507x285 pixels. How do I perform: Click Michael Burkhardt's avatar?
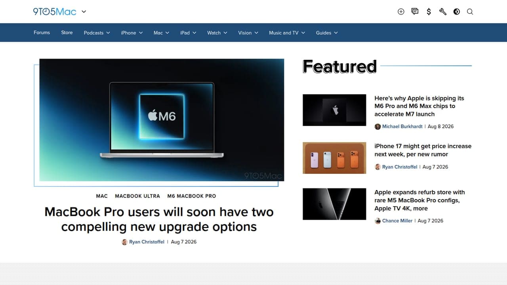click(377, 127)
